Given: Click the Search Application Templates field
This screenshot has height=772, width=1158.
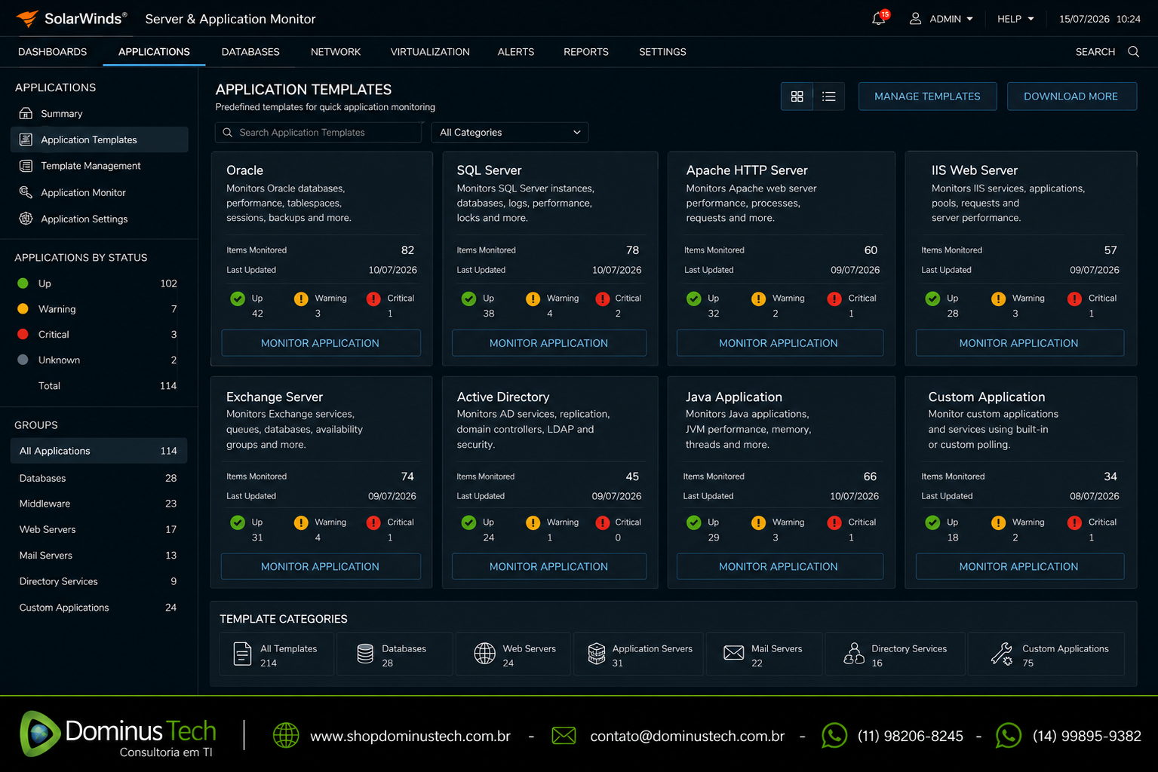Looking at the screenshot, I should click(x=318, y=132).
